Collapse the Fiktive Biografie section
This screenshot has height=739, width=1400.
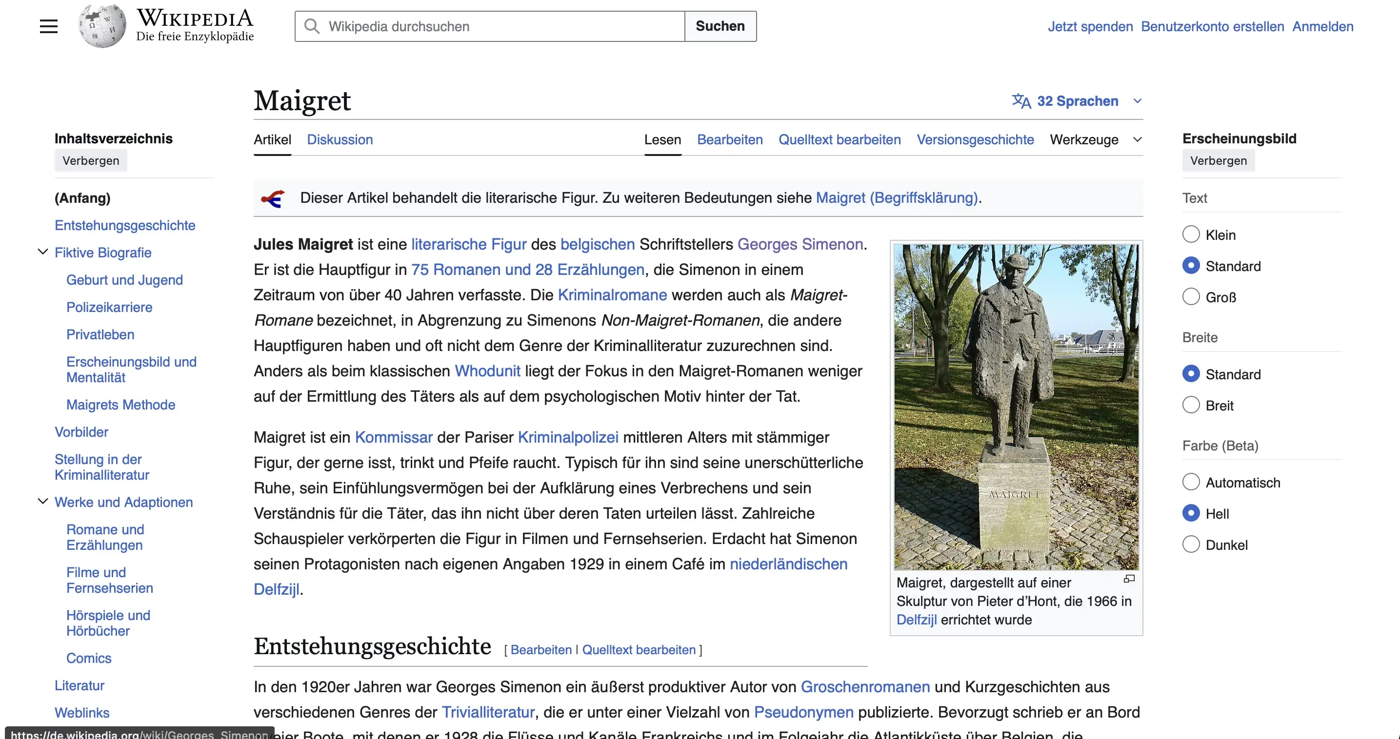(x=42, y=252)
